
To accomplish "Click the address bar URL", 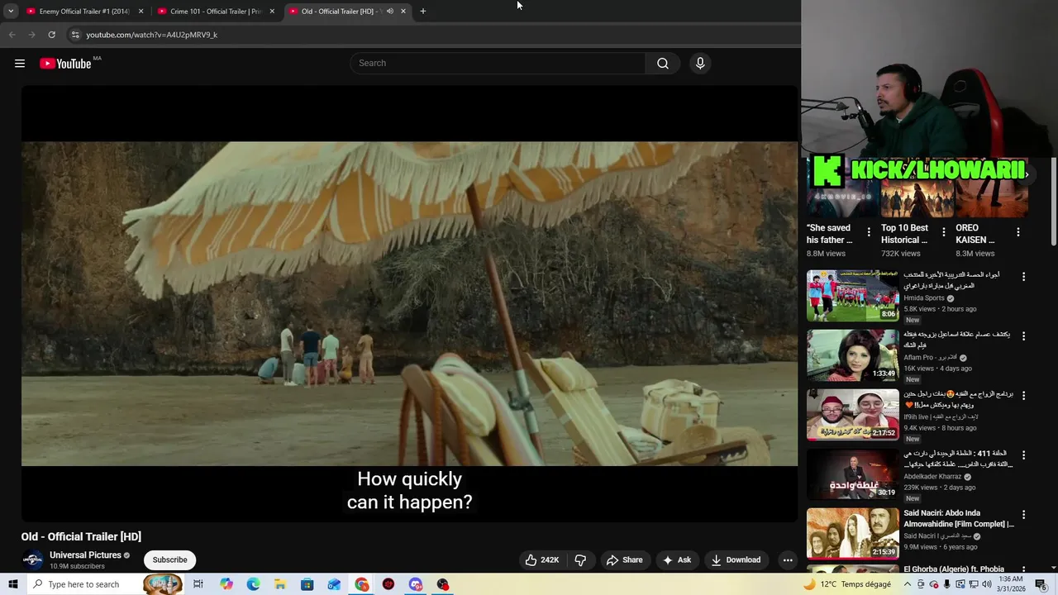I will (151, 35).
